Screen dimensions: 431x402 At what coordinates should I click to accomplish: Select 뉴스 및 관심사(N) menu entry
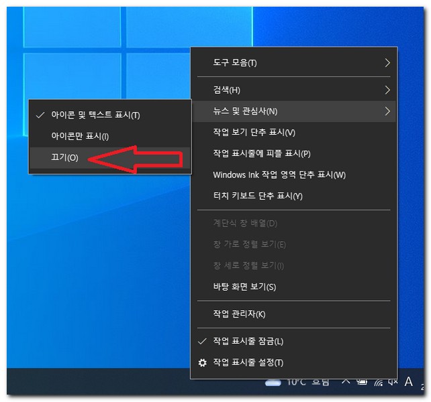pos(294,111)
